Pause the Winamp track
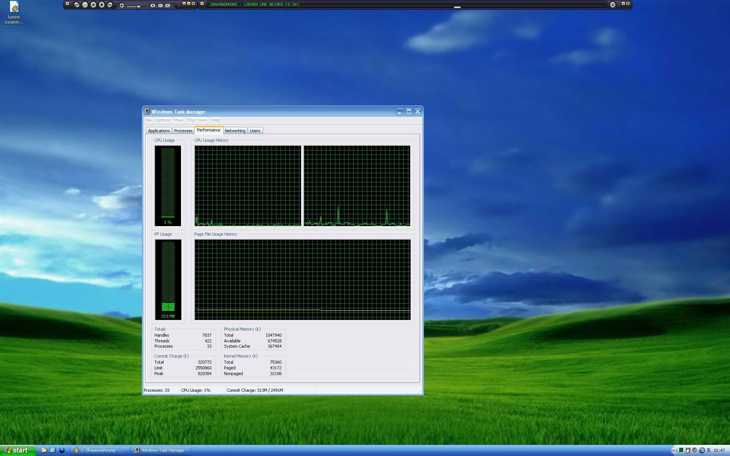730x456 pixels. pos(93,5)
